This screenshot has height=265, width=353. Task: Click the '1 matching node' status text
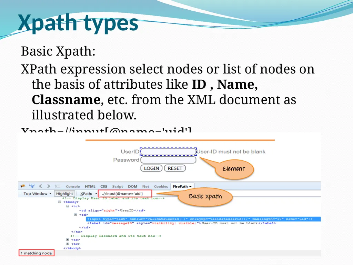pyautogui.click(x=36, y=253)
